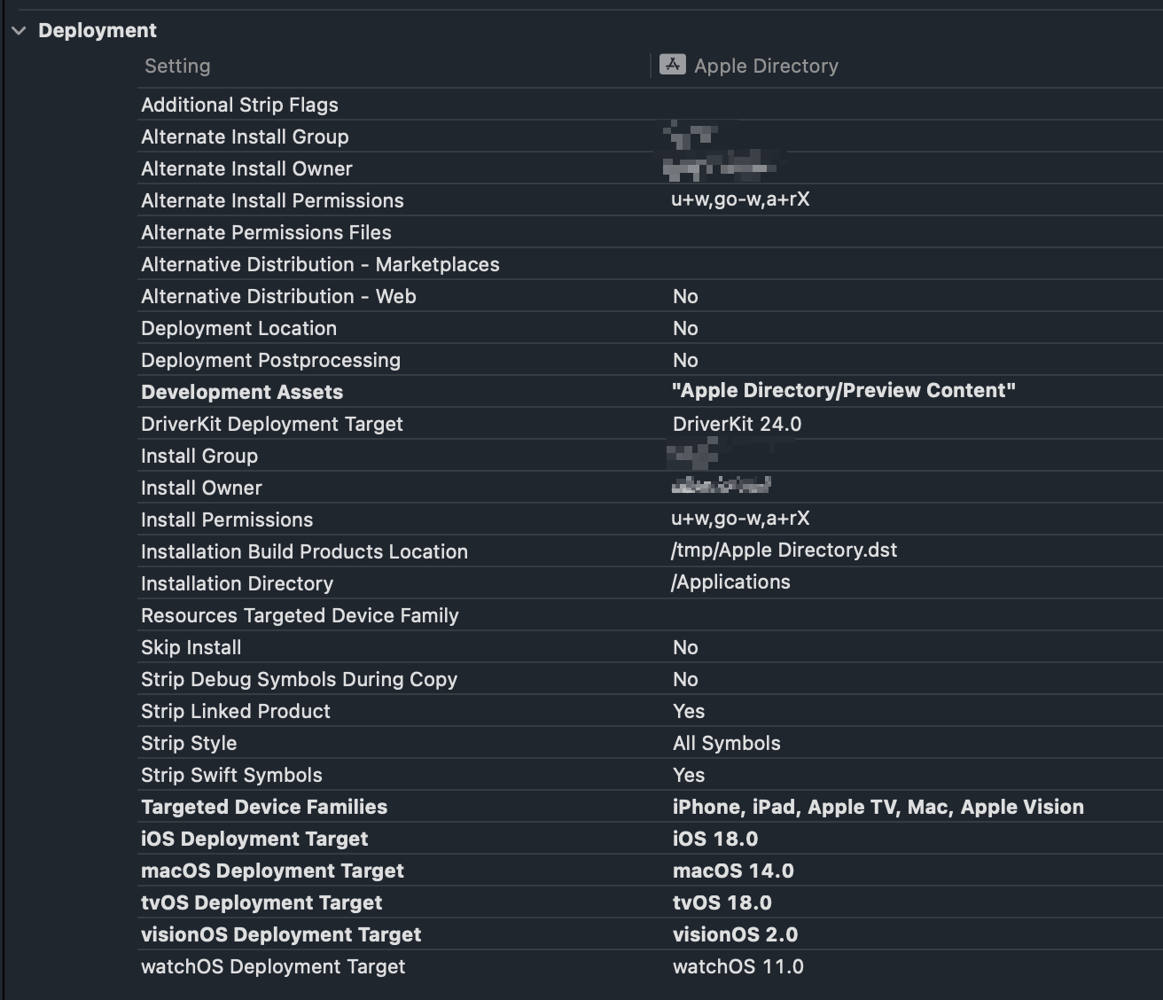Open the watchOS 11.0 version dropdown
This screenshot has width=1163, height=1000.
coord(738,966)
